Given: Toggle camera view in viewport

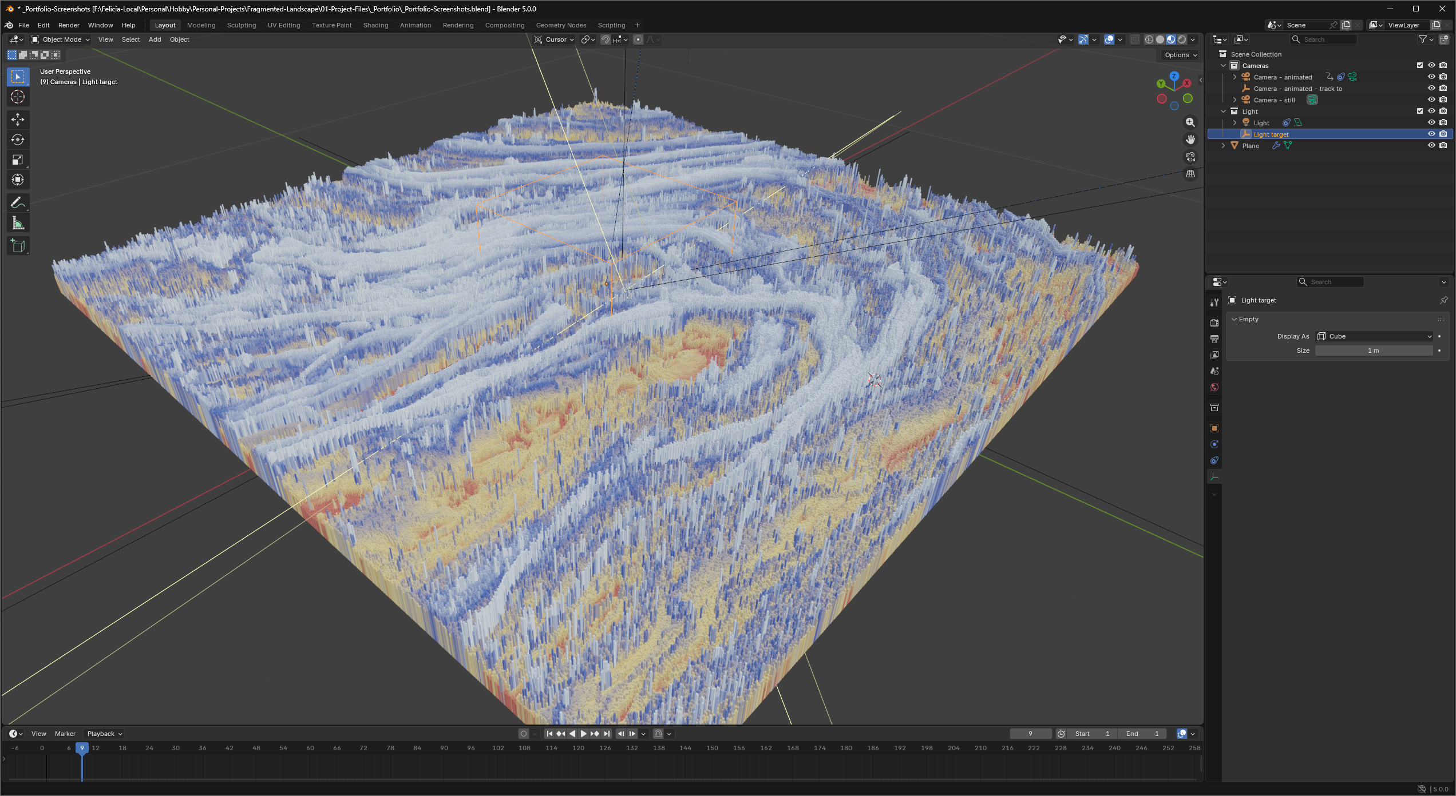Looking at the screenshot, I should click(1190, 157).
